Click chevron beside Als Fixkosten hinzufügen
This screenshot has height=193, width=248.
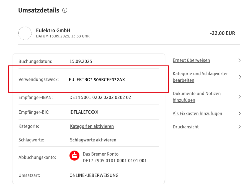[240, 113]
